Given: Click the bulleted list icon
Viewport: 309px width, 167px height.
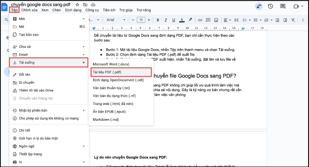Looking at the screenshot, I should 256,20.
